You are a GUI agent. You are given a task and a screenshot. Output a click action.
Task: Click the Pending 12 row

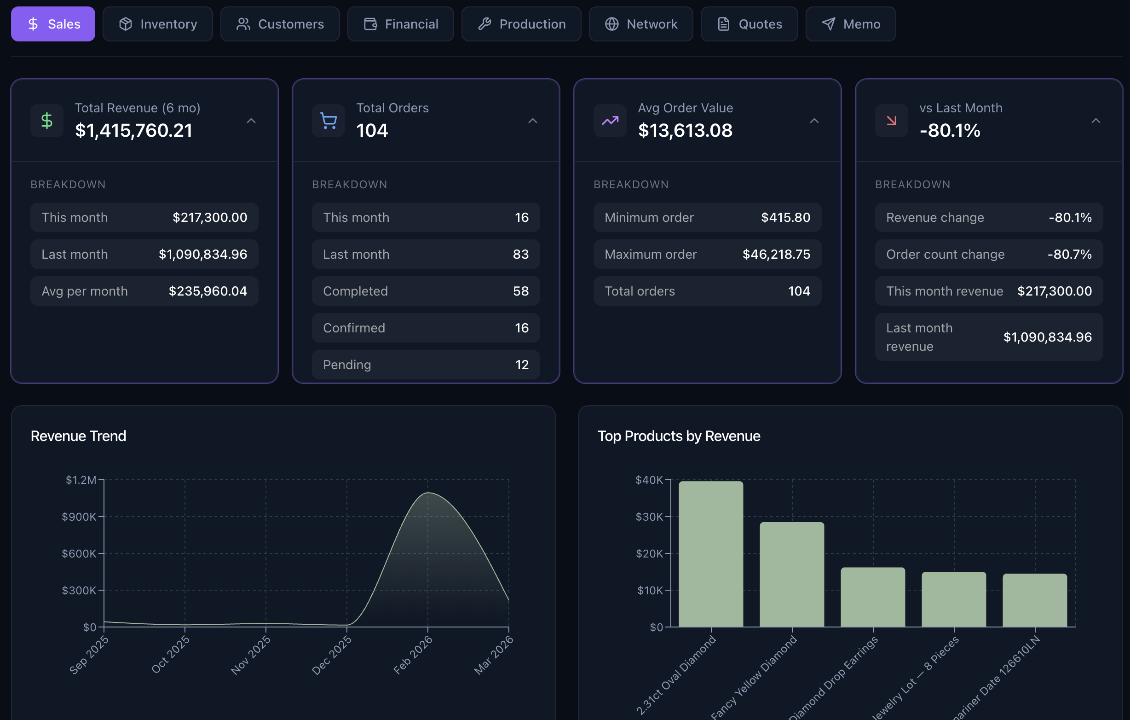click(x=426, y=365)
